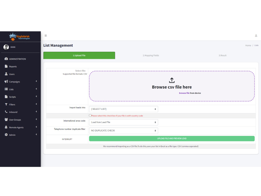Expand the User Groups submenu chevron
The image size is (261, 196).
pos(36,119)
